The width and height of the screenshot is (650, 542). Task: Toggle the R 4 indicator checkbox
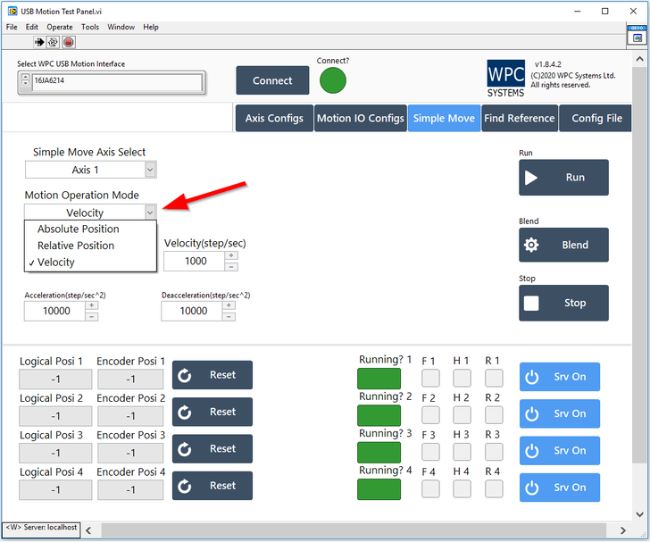point(494,488)
